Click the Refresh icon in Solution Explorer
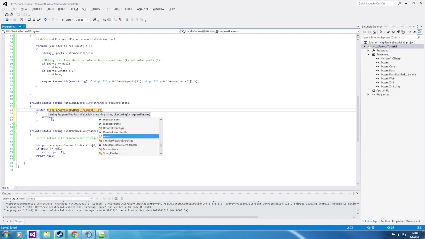The image size is (425, 239). 393,32
